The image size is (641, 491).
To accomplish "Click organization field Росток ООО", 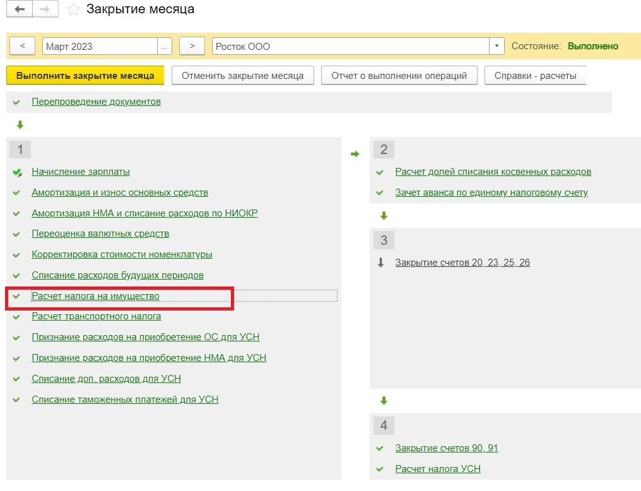I will (351, 46).
